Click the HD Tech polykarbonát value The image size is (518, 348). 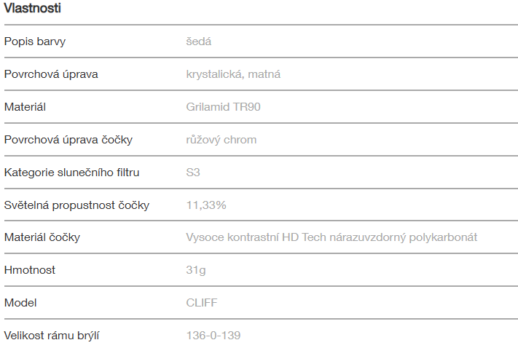[x=331, y=237]
